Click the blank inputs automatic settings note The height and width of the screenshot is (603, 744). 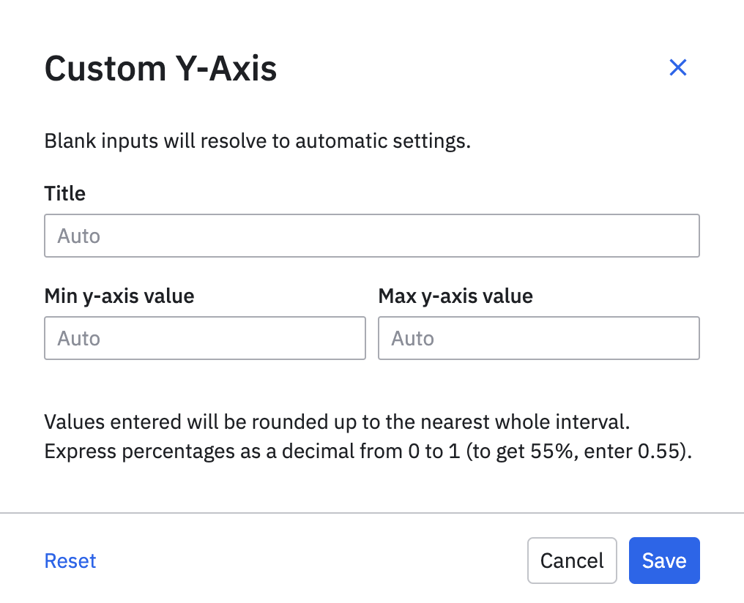click(x=257, y=141)
